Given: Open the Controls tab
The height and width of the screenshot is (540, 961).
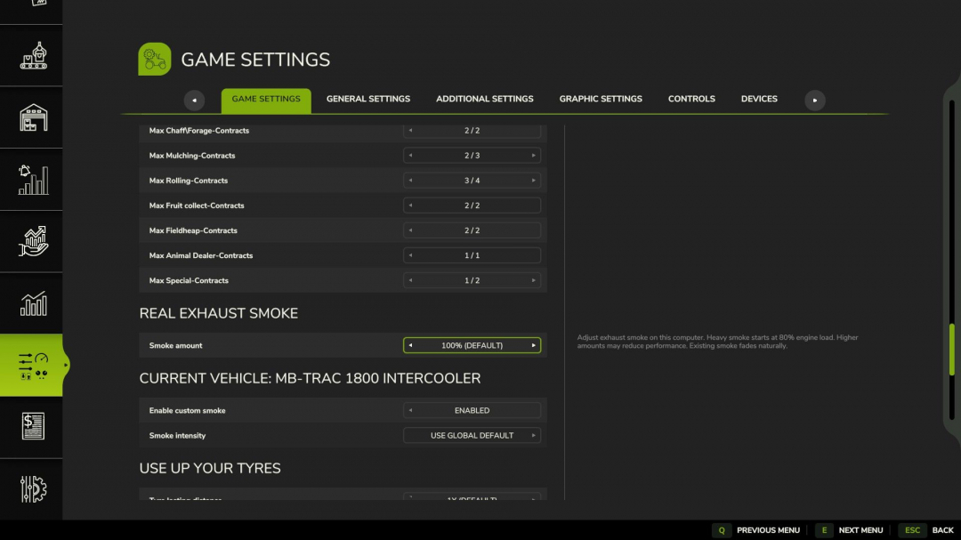Looking at the screenshot, I should coord(691,99).
